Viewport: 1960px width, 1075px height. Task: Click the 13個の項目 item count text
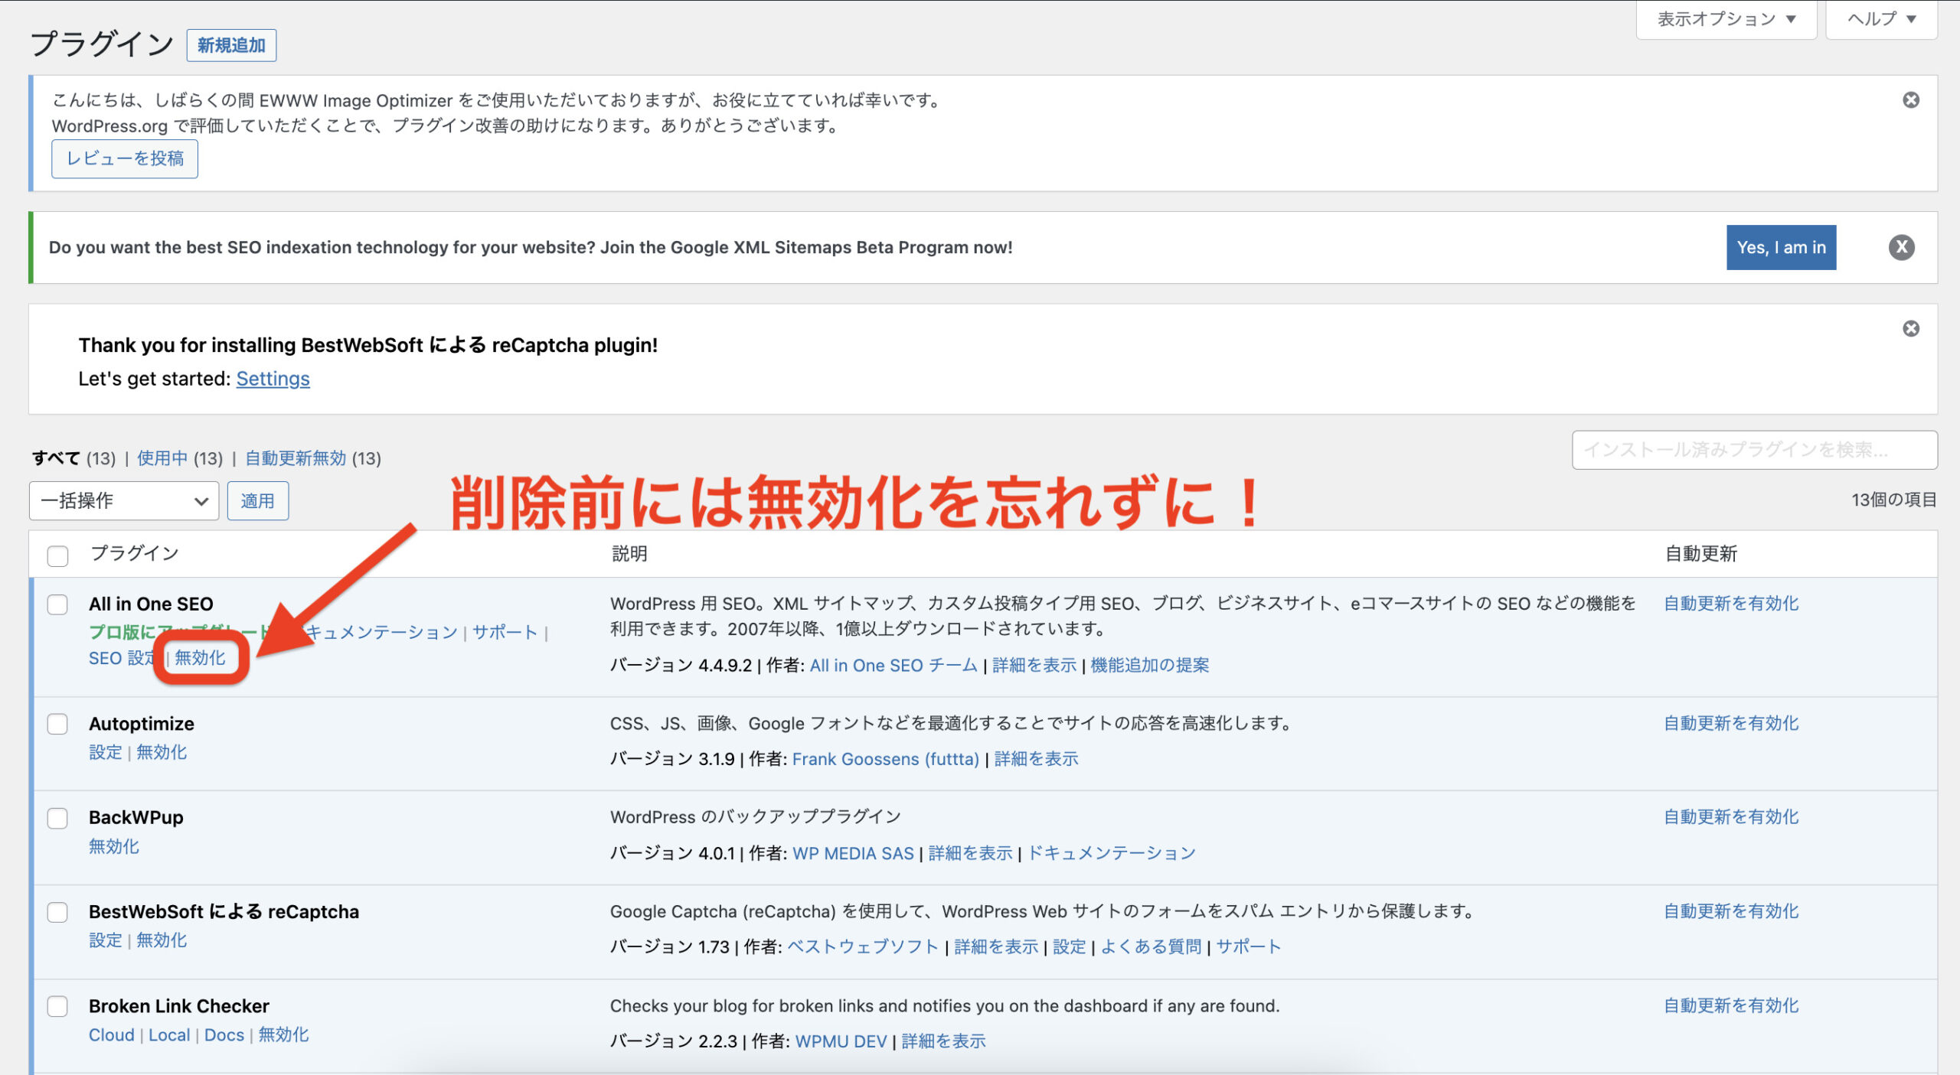[x=1894, y=500]
